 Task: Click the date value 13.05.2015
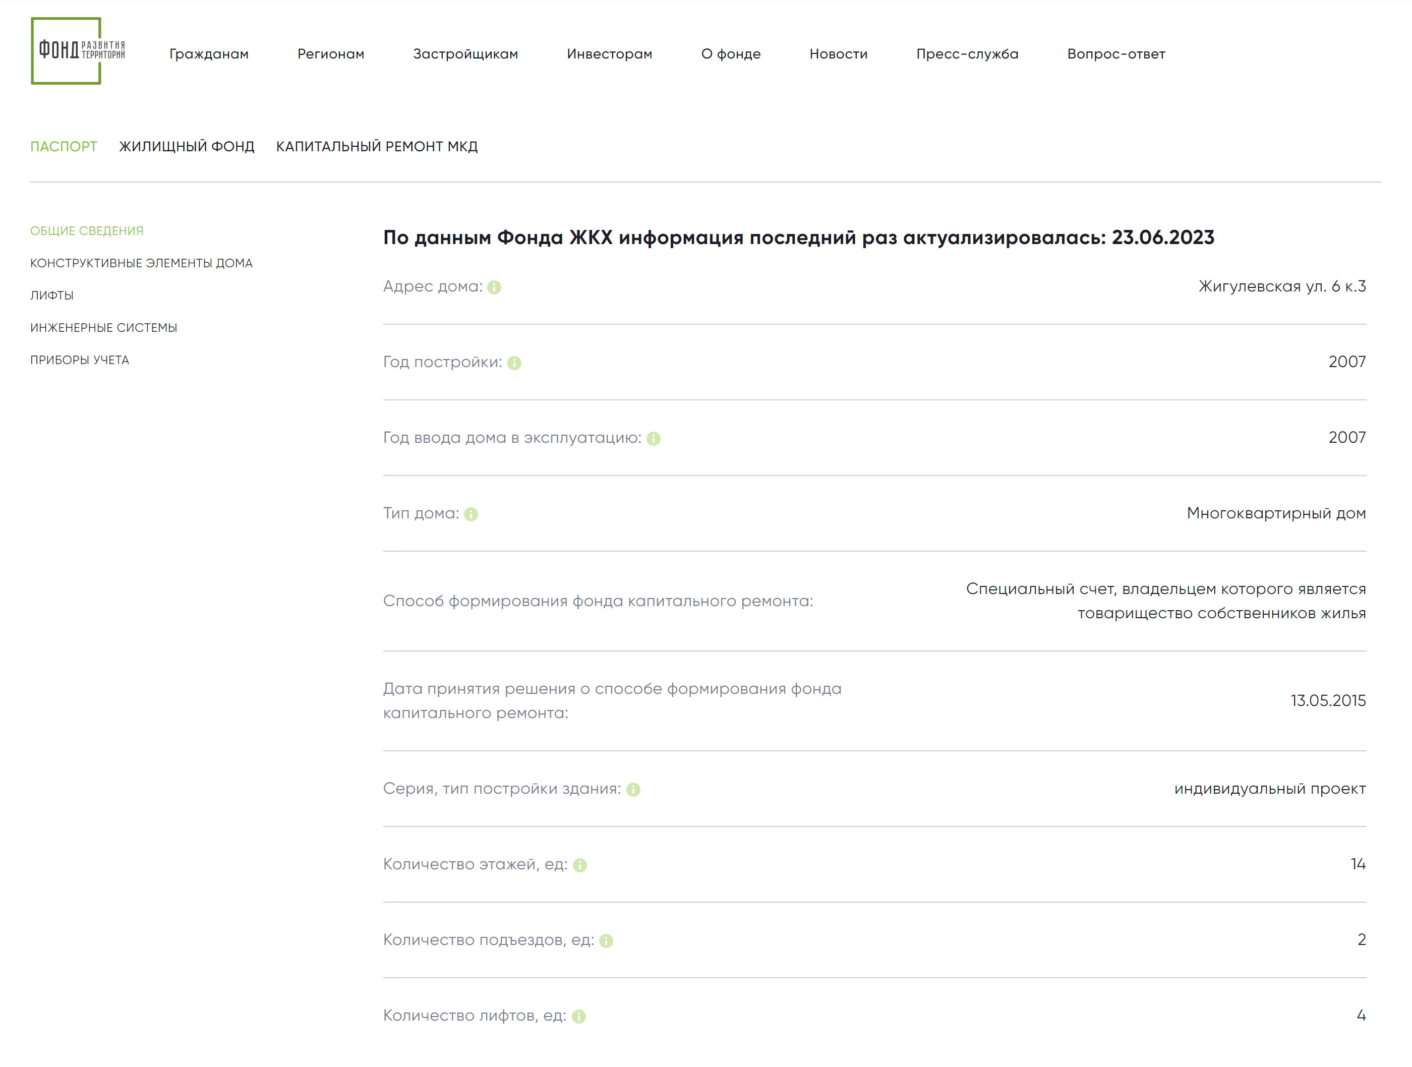coord(1328,701)
